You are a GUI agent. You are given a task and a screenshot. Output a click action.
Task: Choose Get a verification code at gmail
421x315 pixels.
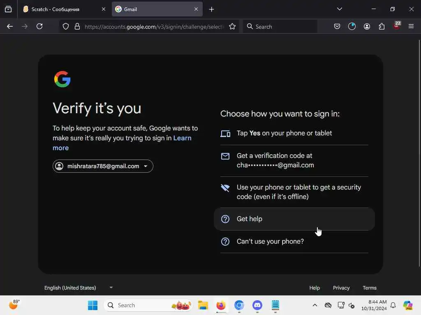294,160
